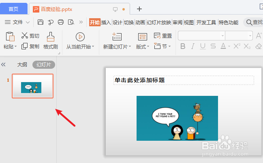Click the Print Preview icon

tap(71, 22)
